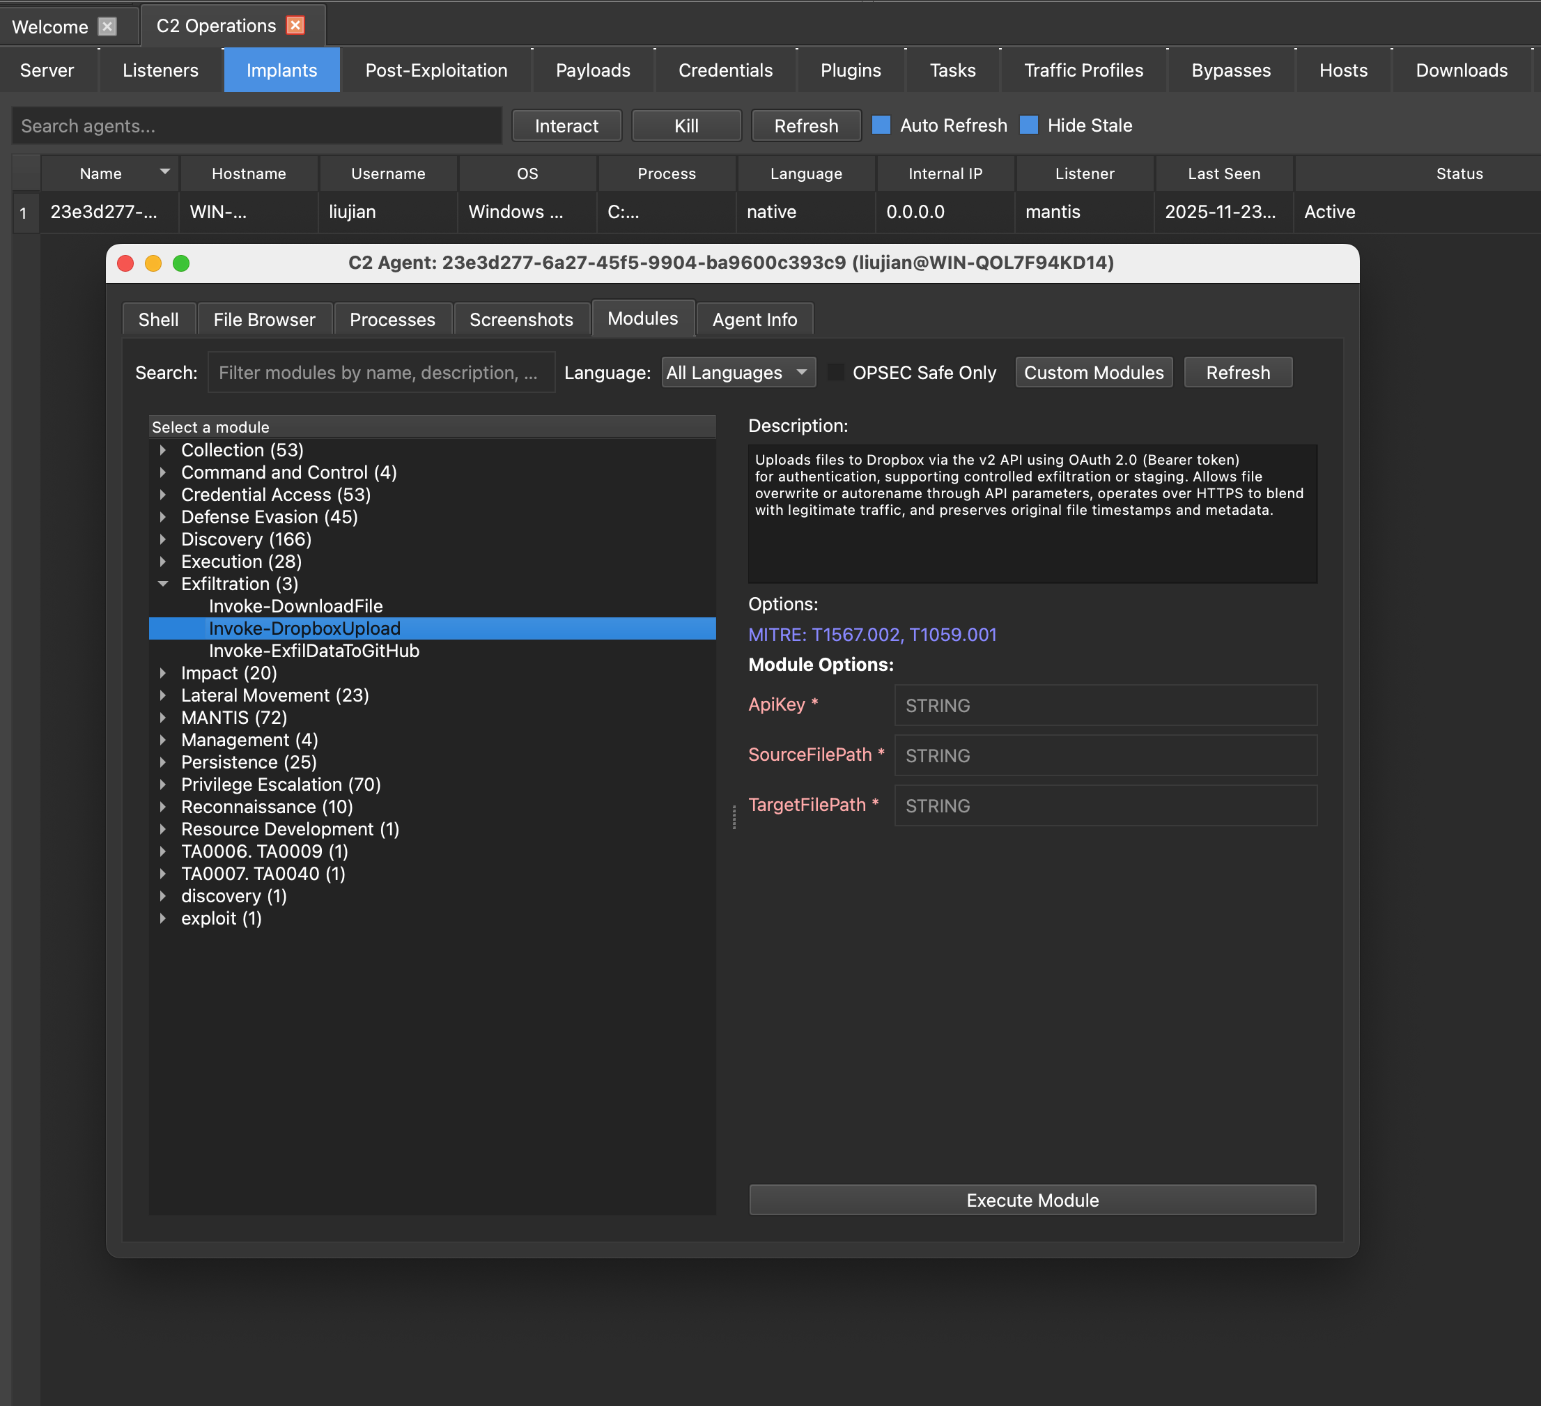
Task: Switch to the Shell tab
Action: [158, 319]
